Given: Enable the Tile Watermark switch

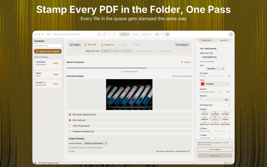Looking at the screenshot, I should pos(228,105).
